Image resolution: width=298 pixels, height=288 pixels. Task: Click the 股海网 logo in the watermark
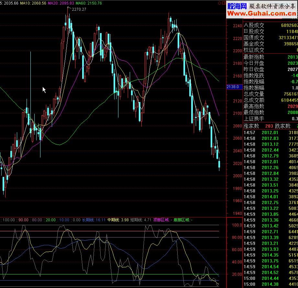pos(237,6)
